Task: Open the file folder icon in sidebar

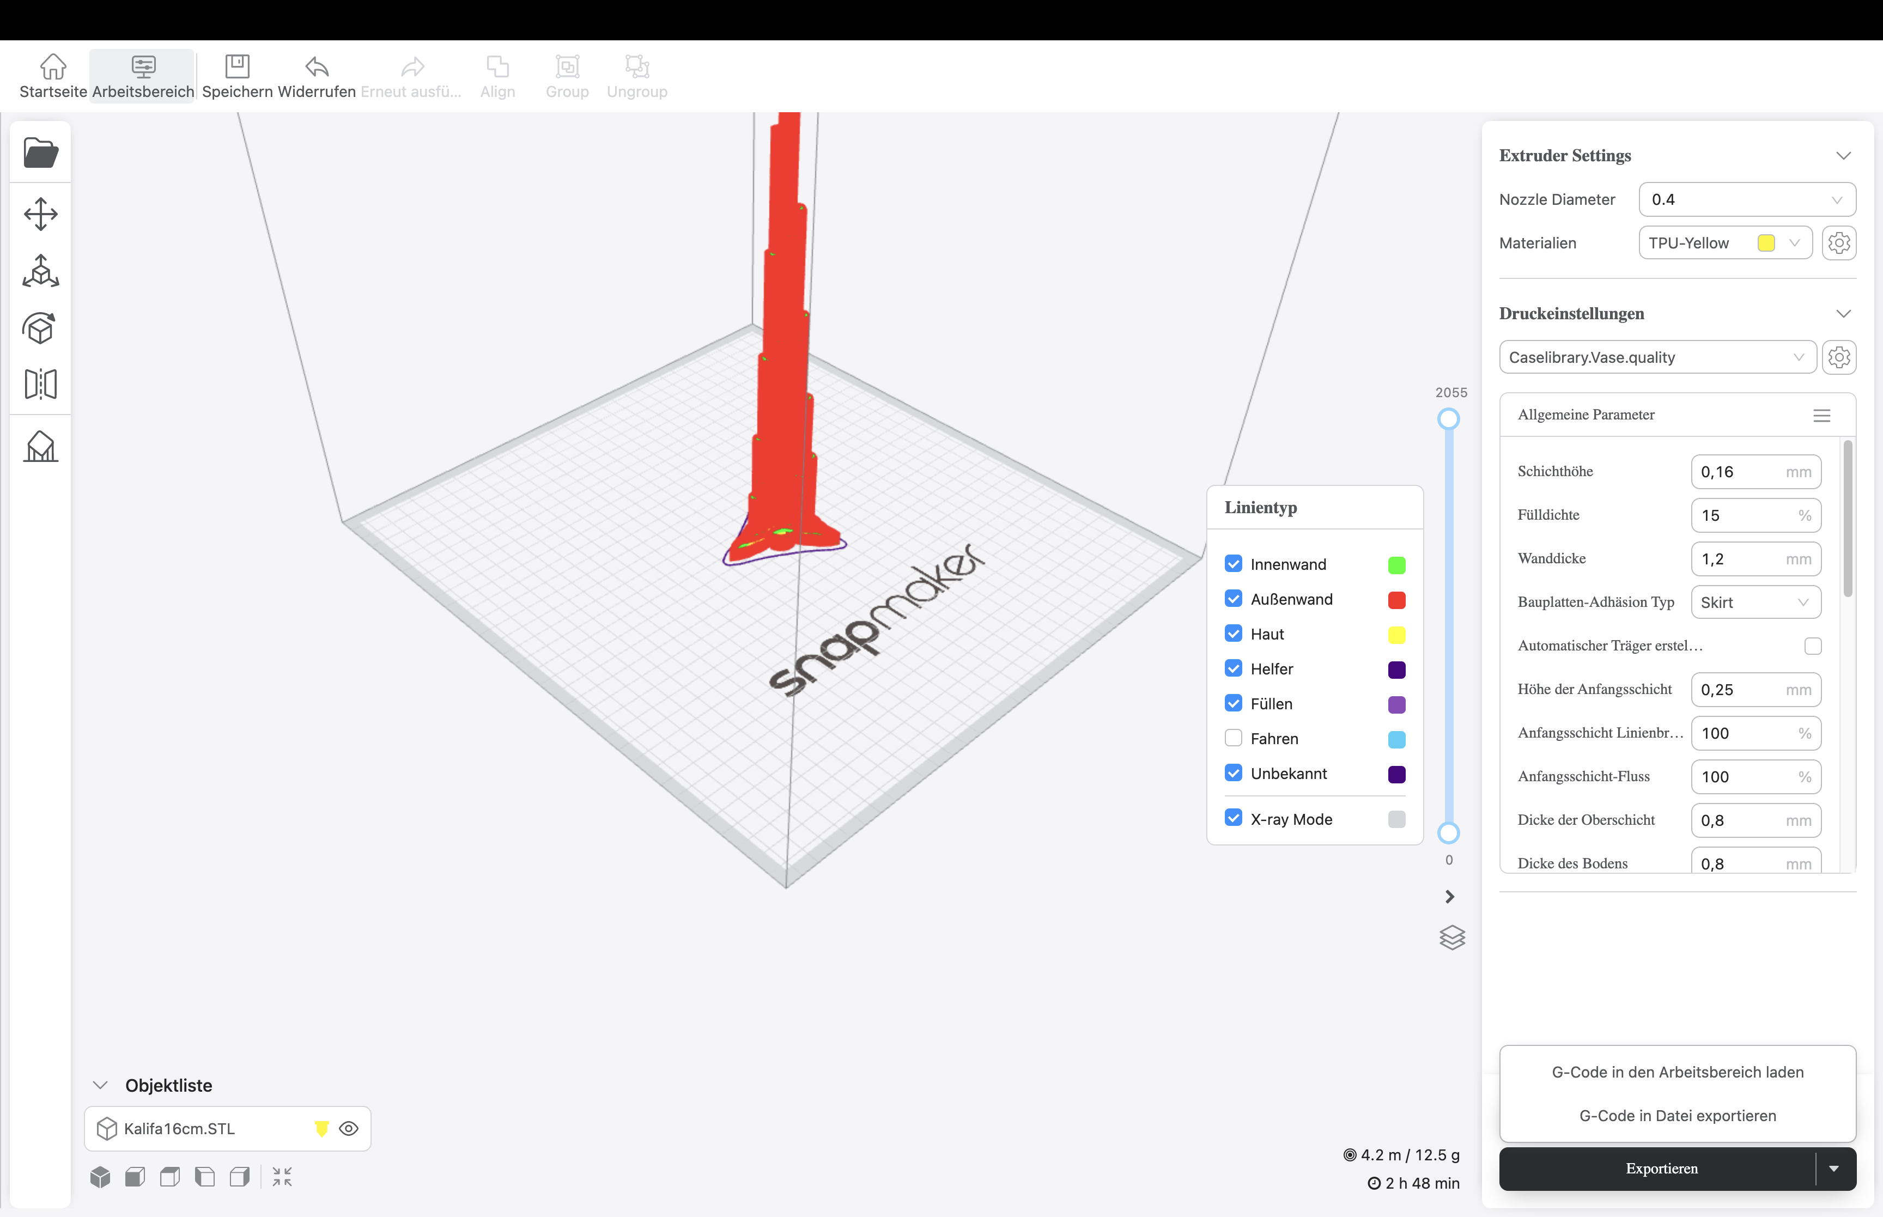Action: coord(40,153)
